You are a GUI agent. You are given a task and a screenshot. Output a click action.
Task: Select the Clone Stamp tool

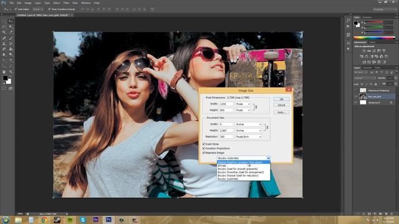[x=4, y=44]
